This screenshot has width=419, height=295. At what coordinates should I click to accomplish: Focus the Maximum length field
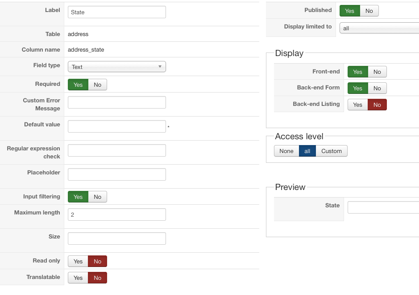[x=116, y=214]
